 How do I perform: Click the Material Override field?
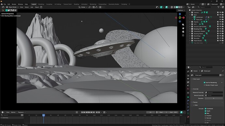coord(214,92)
